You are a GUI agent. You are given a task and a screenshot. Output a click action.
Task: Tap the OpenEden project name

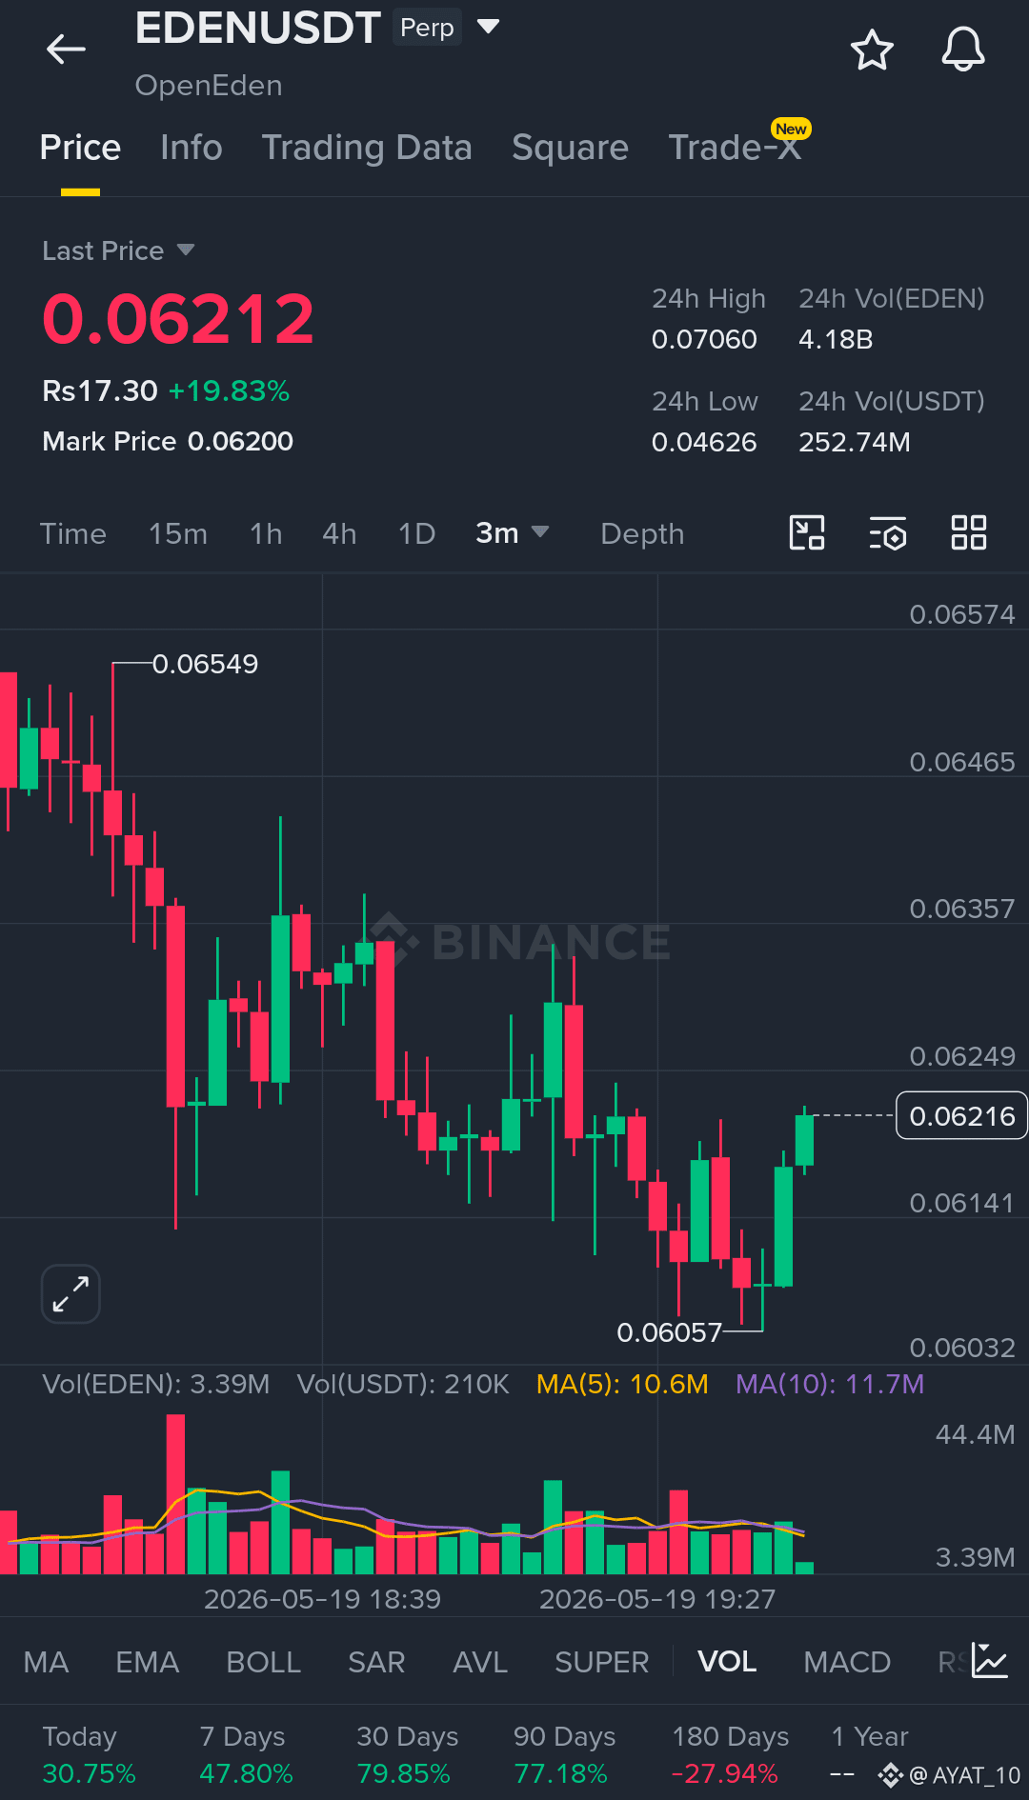(x=209, y=86)
